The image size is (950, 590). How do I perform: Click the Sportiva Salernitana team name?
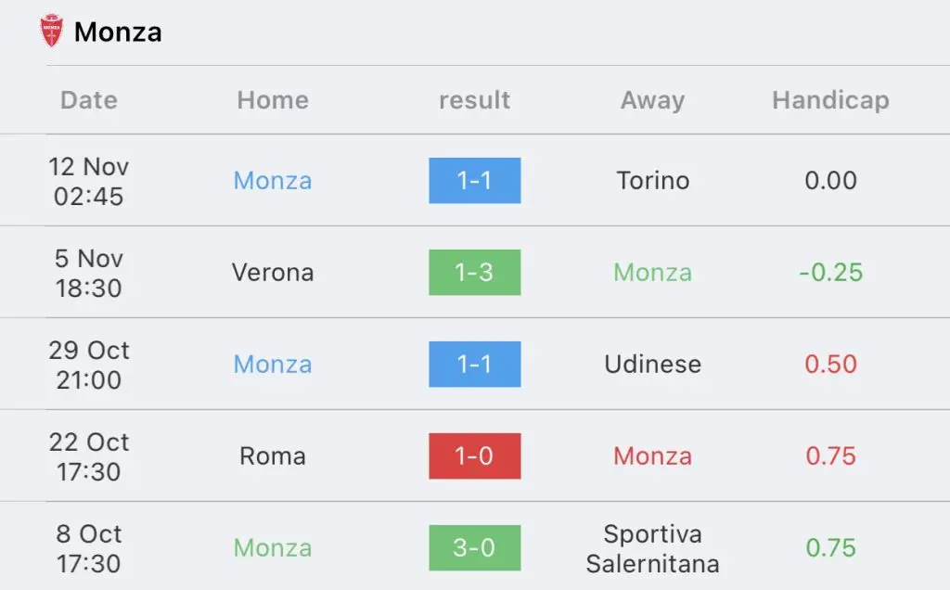pos(652,548)
